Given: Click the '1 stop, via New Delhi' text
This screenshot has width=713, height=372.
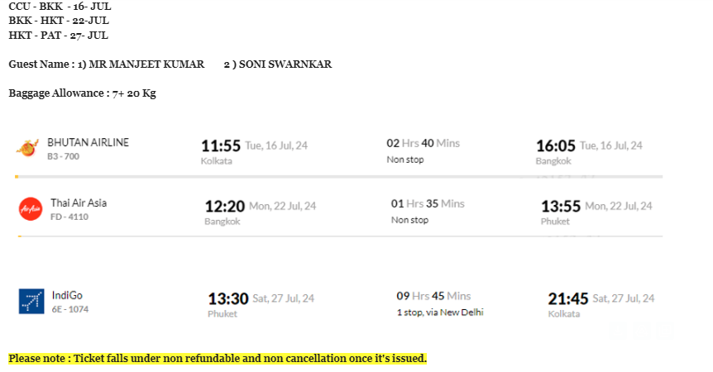Looking at the screenshot, I should point(440,312).
